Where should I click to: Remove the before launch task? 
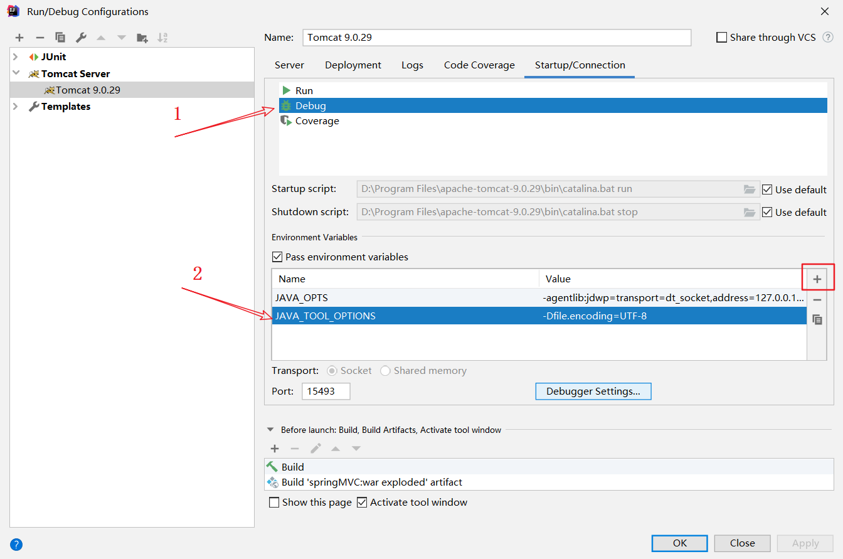[x=295, y=449]
